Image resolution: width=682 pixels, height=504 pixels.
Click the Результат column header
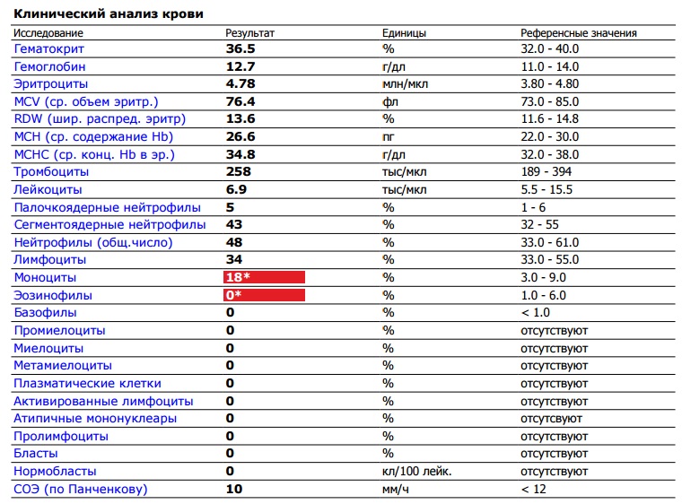pos(249,33)
